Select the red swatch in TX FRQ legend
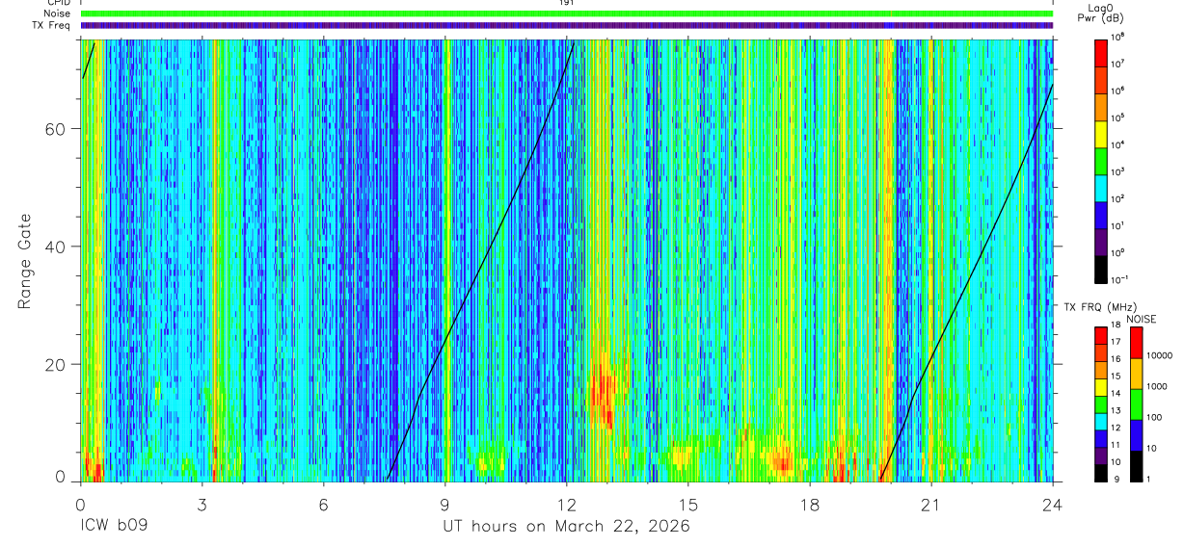The height and width of the screenshot is (546, 1184). click(1101, 336)
